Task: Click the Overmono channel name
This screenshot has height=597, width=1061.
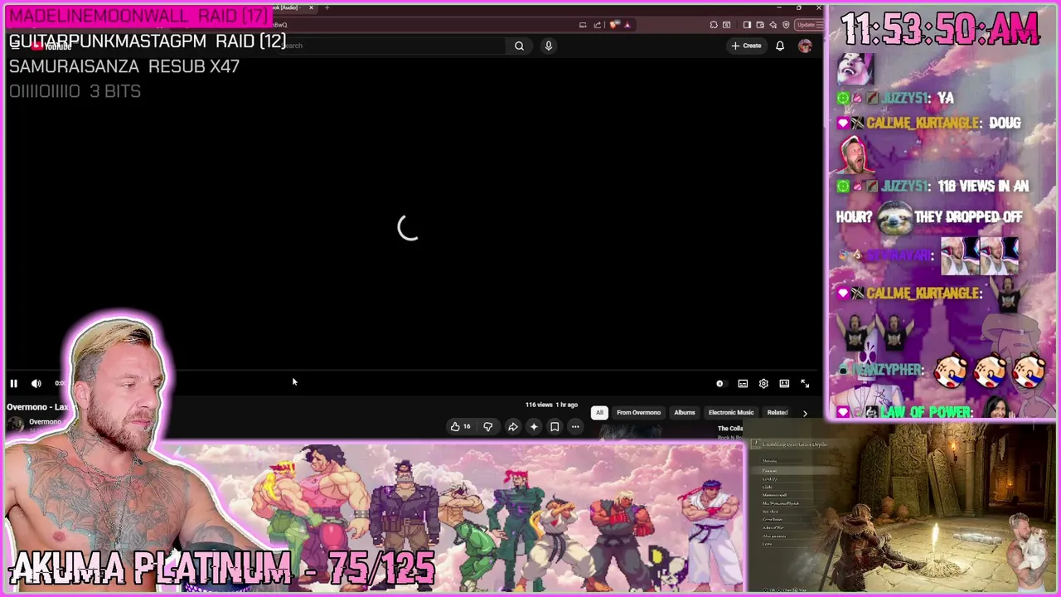Action: (x=46, y=422)
